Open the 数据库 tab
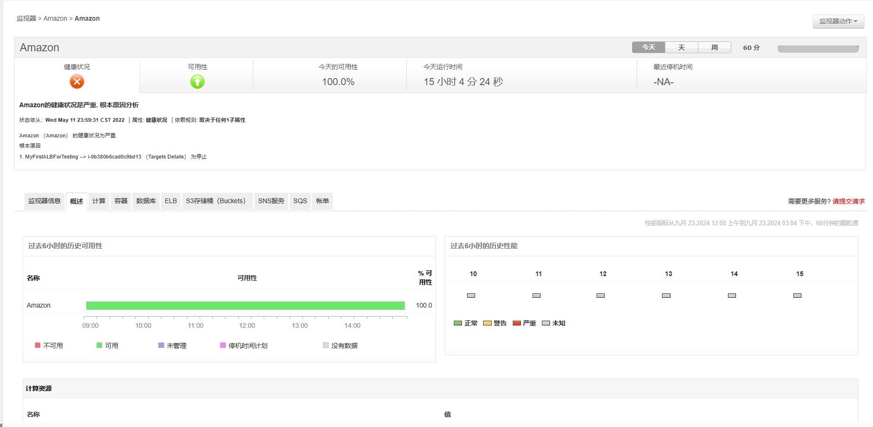This screenshot has width=873, height=427. click(x=146, y=201)
